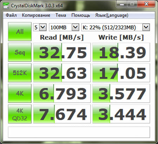Run the plain 4K test button
158x144 pixels.
(x=20, y=93)
